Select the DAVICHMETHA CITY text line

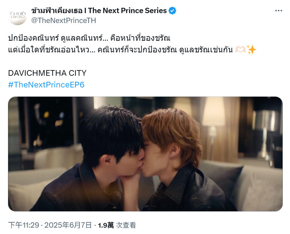click(47, 73)
